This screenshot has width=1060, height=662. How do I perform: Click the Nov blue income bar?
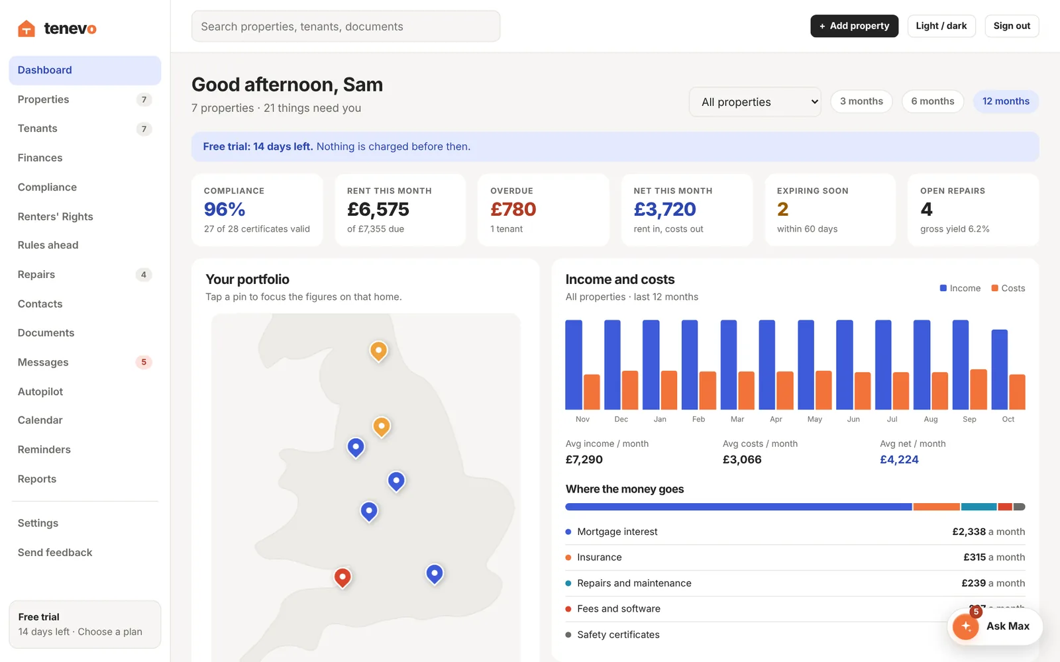574,365
